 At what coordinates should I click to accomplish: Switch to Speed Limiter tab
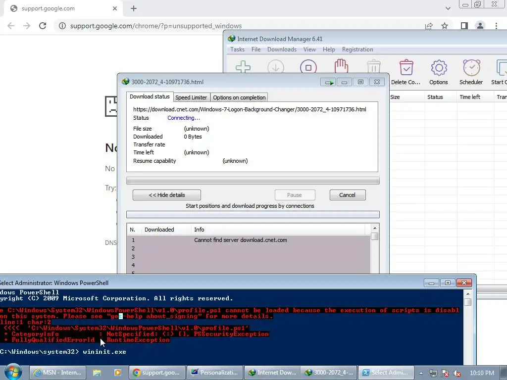(x=191, y=97)
